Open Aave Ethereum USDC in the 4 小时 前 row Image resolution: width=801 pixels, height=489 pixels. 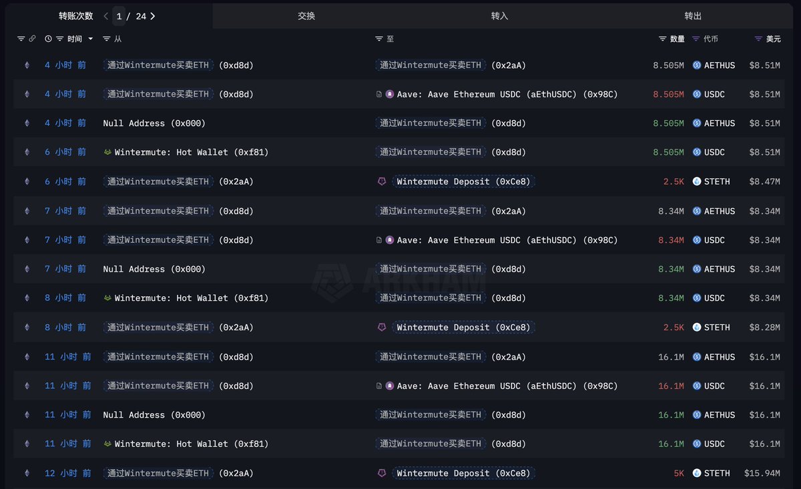click(x=507, y=94)
